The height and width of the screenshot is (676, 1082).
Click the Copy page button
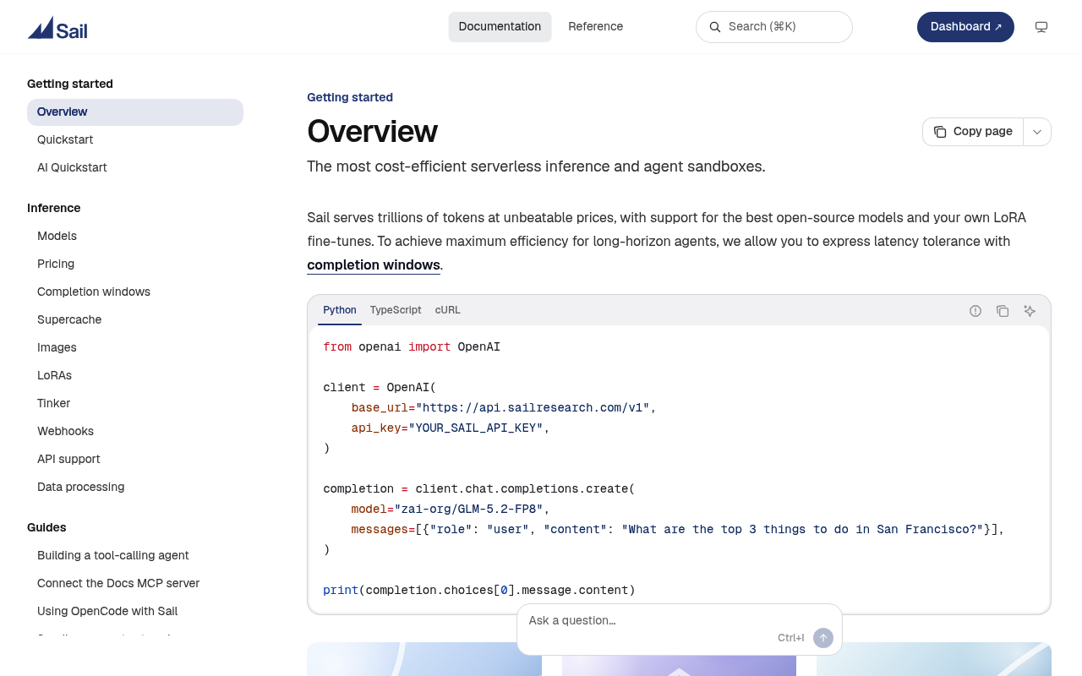click(x=973, y=132)
